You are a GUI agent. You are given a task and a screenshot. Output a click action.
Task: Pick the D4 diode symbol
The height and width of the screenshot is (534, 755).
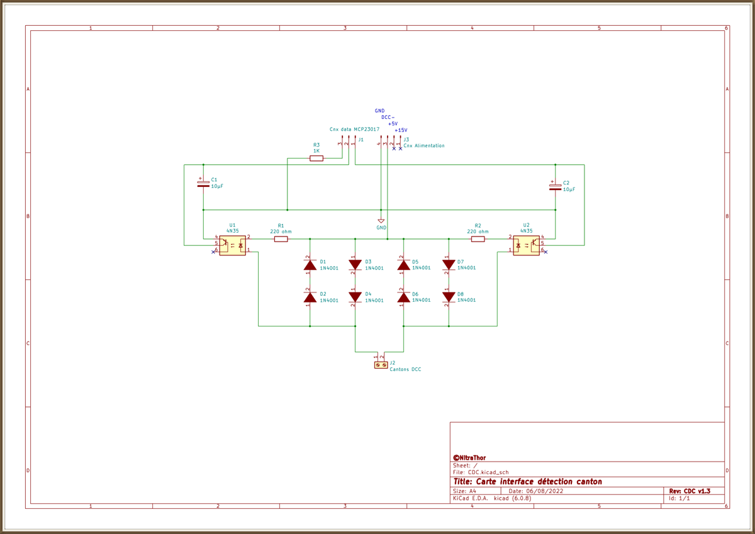tap(355, 297)
